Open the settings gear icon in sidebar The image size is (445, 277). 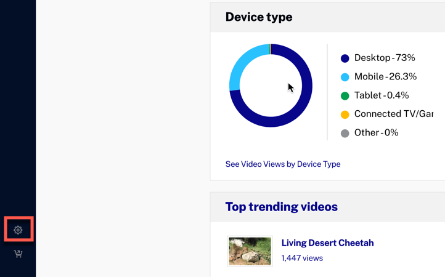tap(18, 230)
